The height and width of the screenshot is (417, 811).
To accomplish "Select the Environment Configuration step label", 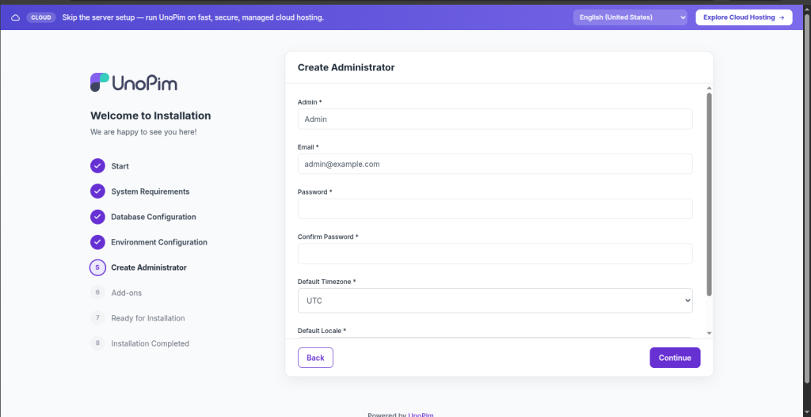I will (x=159, y=242).
